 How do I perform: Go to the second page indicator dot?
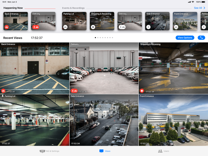98,38
